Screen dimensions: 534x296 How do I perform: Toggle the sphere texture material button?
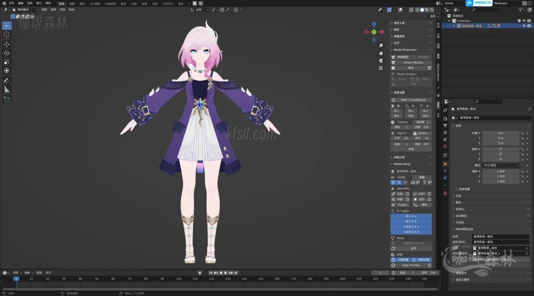421,260
